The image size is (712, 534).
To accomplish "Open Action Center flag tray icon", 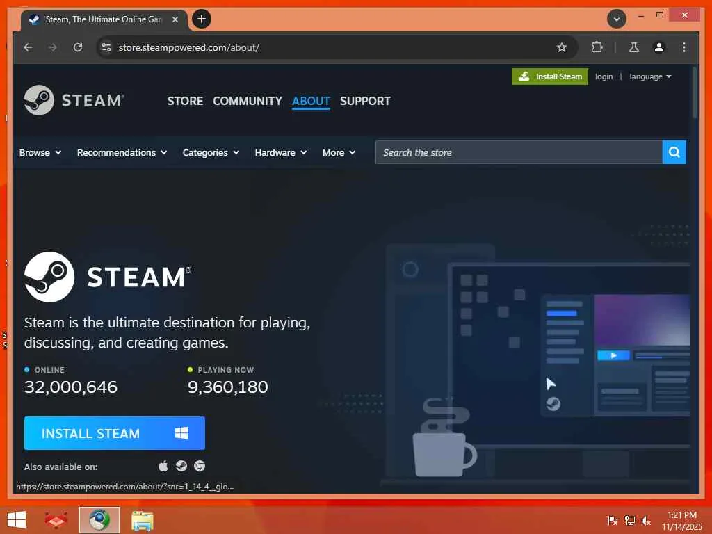I will 613,521.
